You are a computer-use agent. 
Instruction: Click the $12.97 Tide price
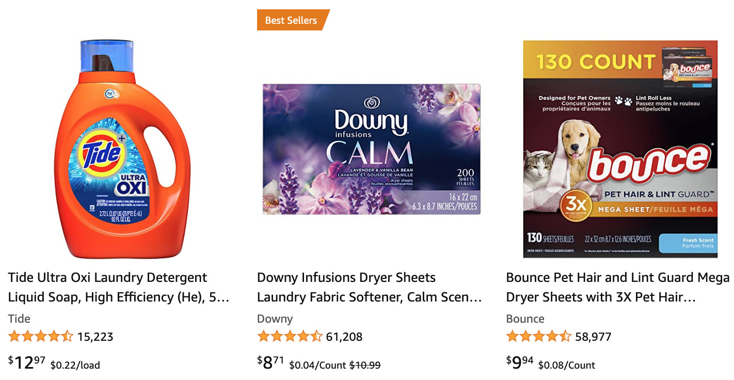[27, 362]
